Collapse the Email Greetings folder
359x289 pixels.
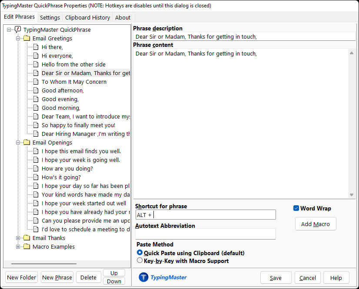pos(18,39)
